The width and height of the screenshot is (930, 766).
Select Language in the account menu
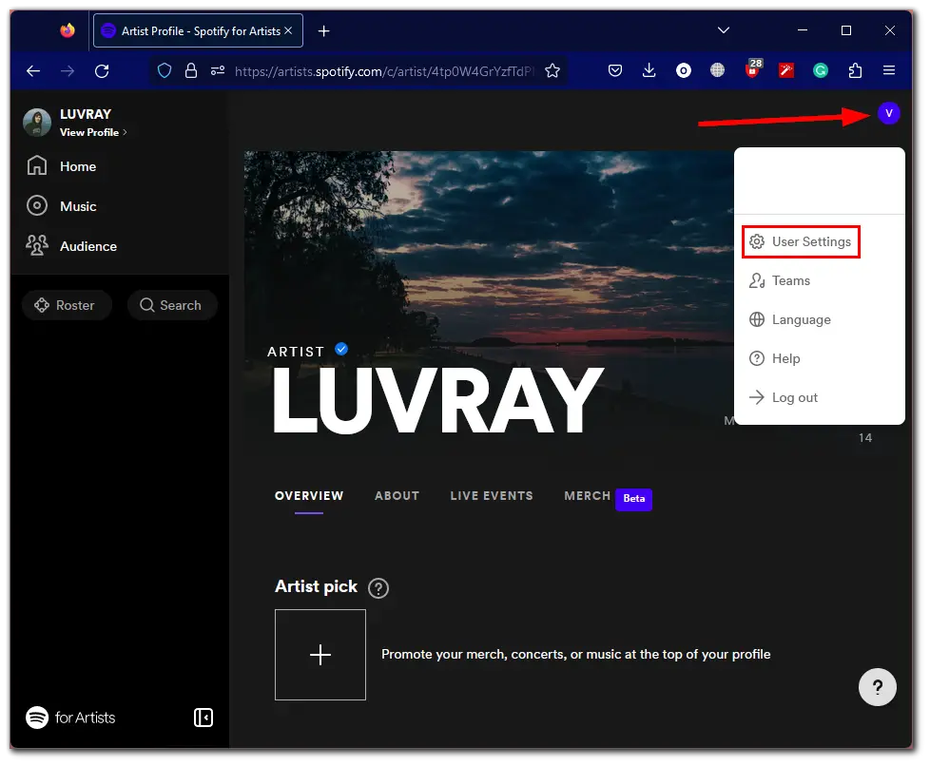tap(790, 319)
